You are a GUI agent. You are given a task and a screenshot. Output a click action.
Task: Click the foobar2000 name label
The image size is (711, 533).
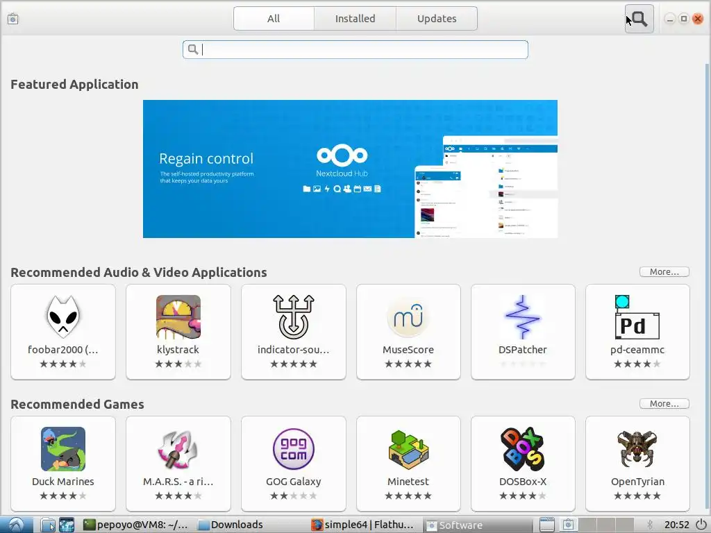point(63,350)
